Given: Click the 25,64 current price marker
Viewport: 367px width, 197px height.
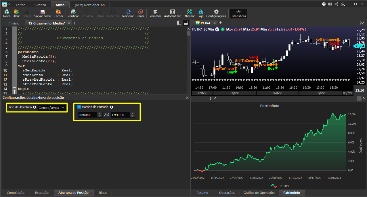Looking at the screenshot, I should click(359, 46).
